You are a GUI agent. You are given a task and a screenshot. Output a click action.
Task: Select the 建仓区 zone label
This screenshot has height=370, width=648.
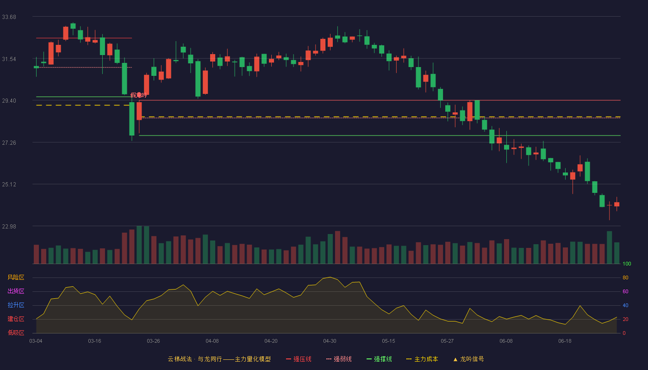coord(16,319)
